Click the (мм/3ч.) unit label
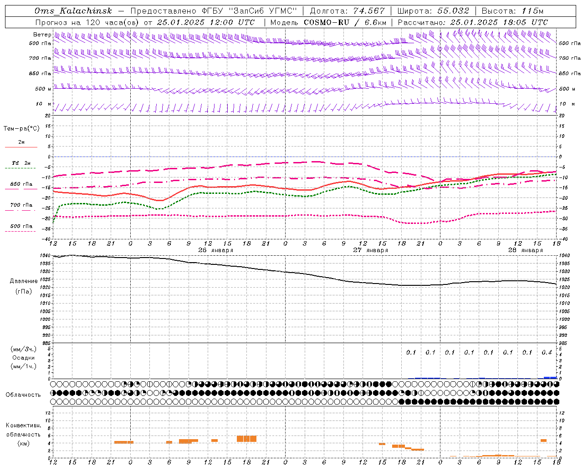 pyautogui.click(x=24, y=349)
